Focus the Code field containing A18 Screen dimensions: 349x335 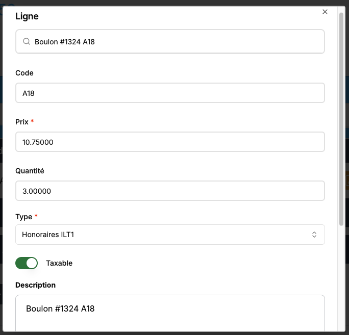[x=170, y=93]
